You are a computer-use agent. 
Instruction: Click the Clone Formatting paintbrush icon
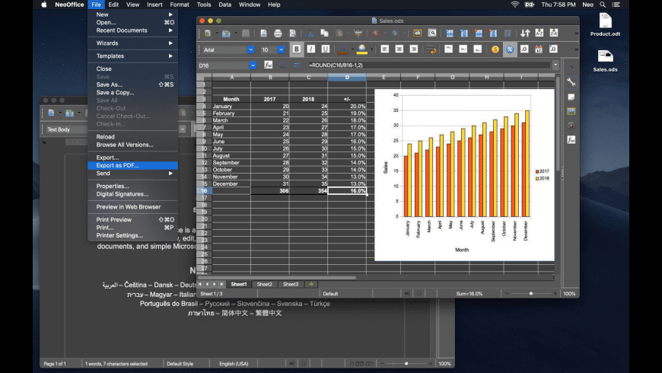358,33
